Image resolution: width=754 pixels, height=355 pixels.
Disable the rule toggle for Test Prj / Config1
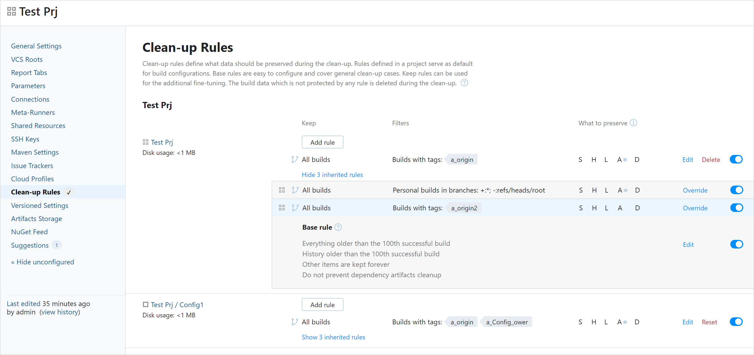click(x=737, y=322)
